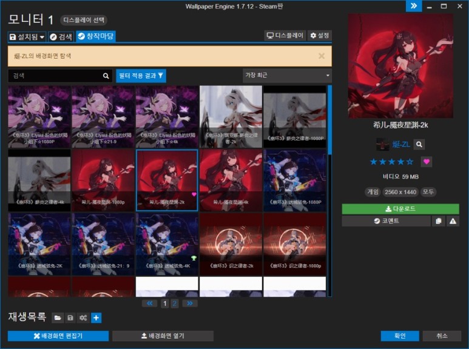This screenshot has width=469, height=349.
Task: Cancel with the 취소 button
Action: [442, 336]
